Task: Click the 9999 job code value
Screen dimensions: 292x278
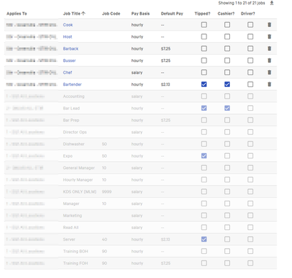Action: tap(107, 192)
